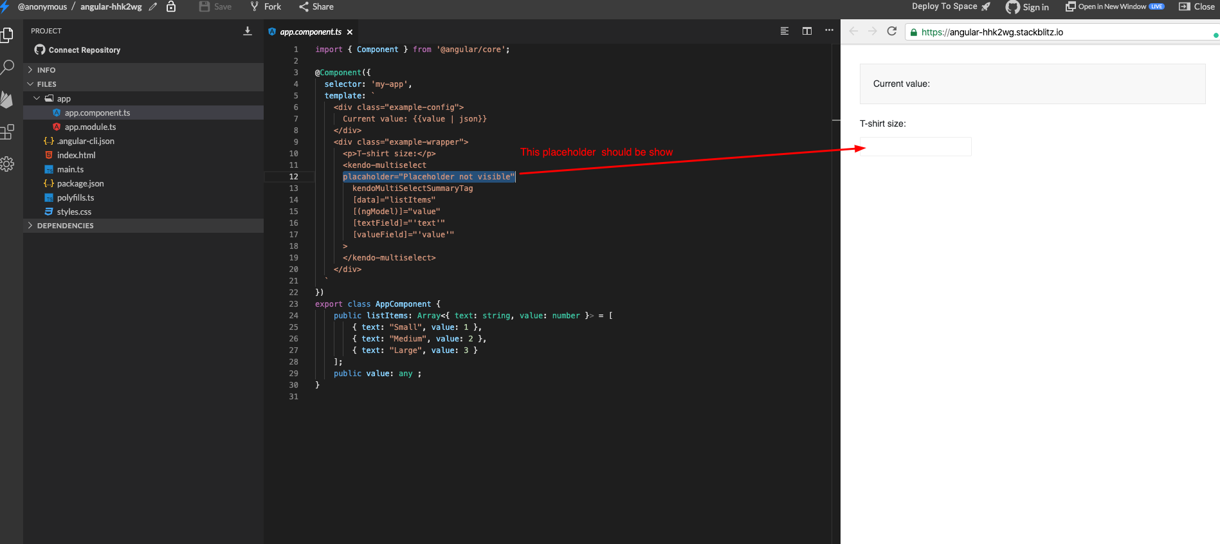
Task: Click Deploy To Space
Action: click(951, 6)
